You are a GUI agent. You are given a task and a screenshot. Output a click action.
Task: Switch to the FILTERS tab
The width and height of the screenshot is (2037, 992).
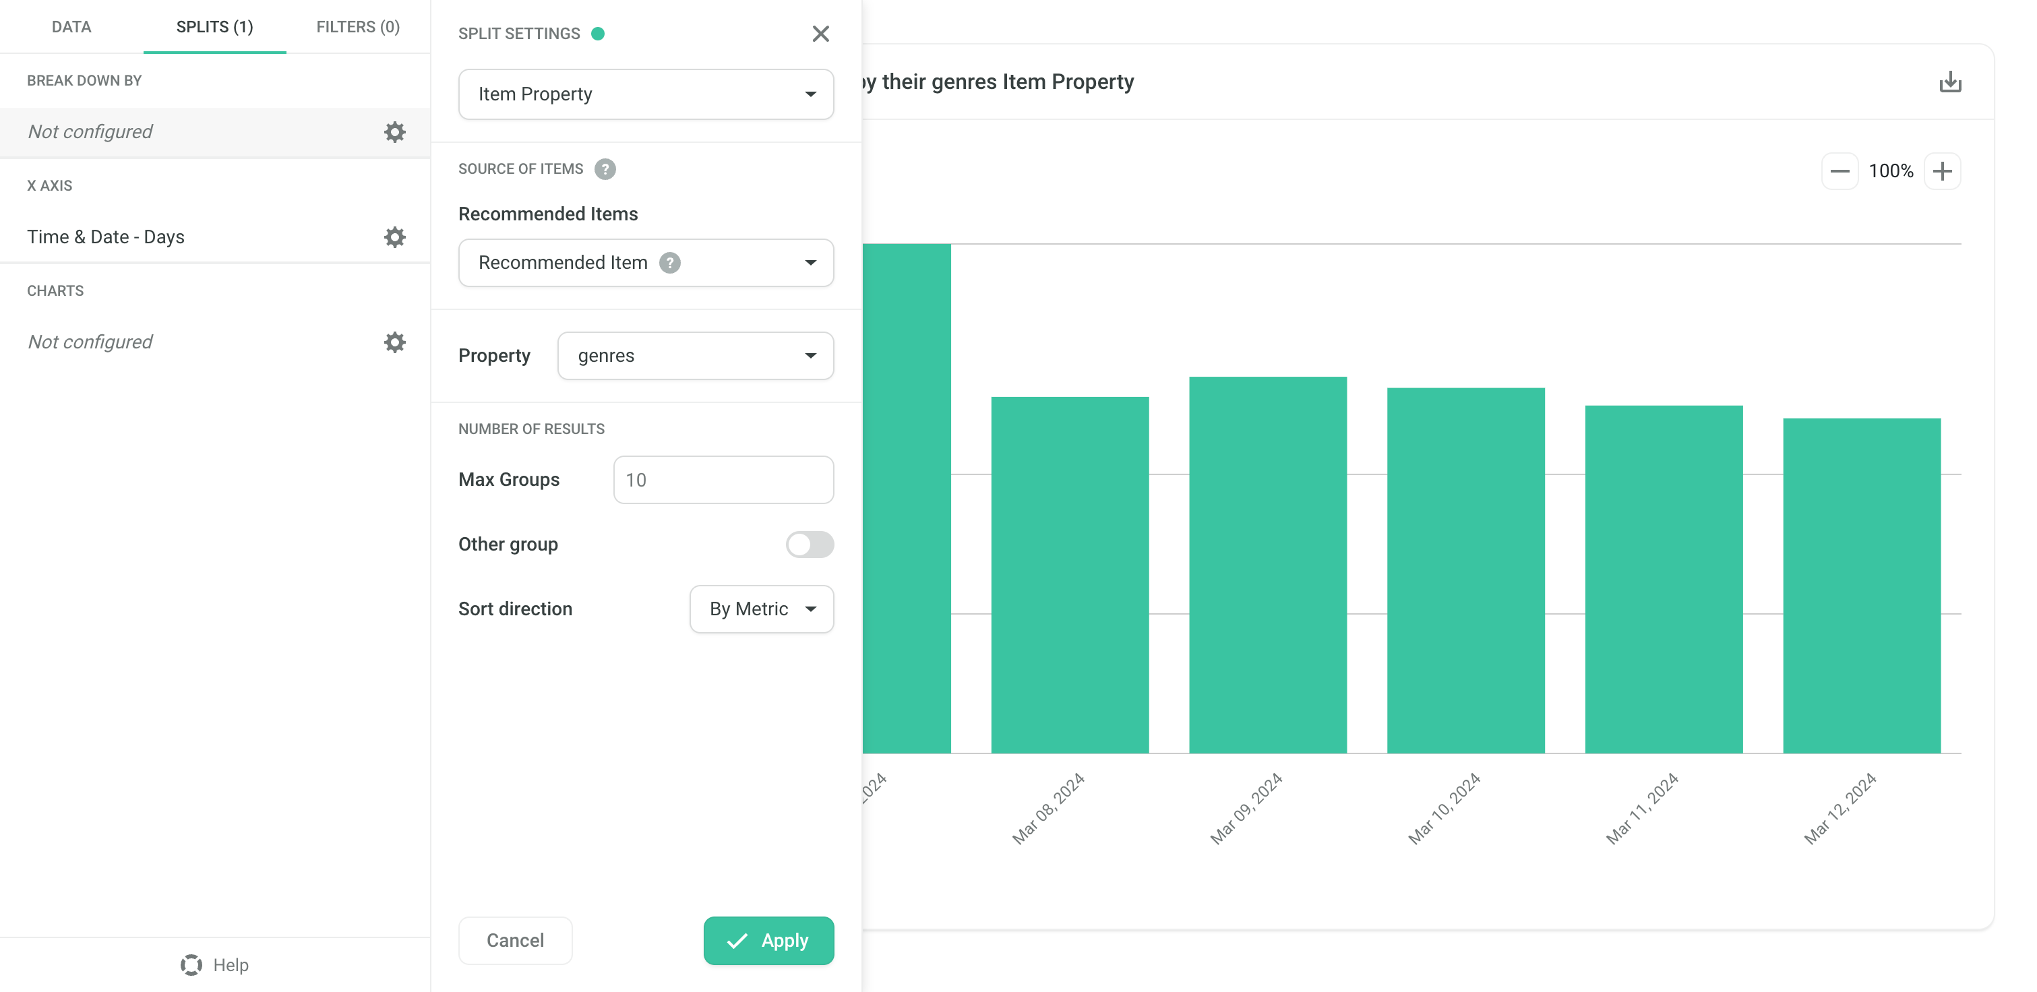point(357,26)
